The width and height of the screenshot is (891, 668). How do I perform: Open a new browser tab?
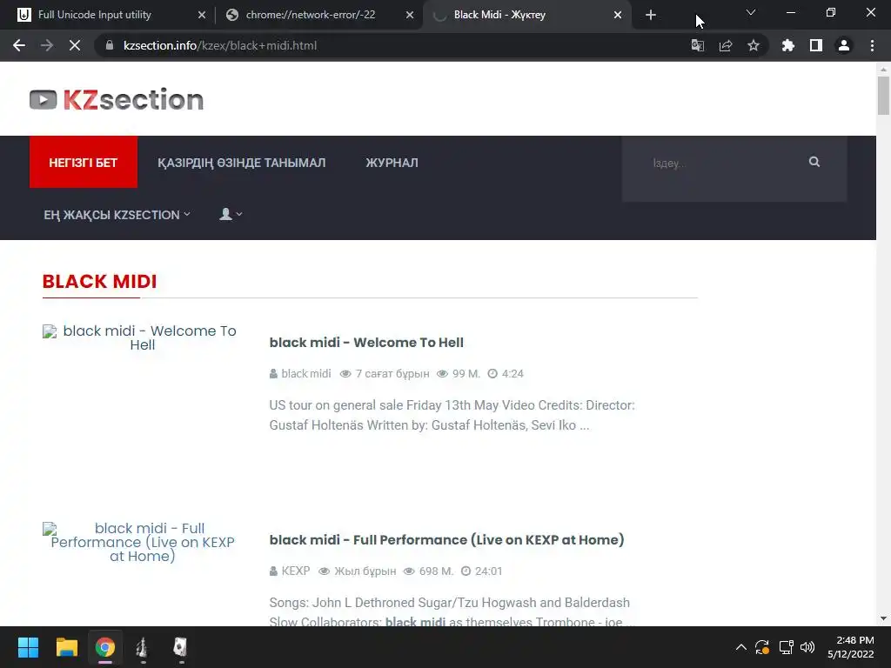651,16
